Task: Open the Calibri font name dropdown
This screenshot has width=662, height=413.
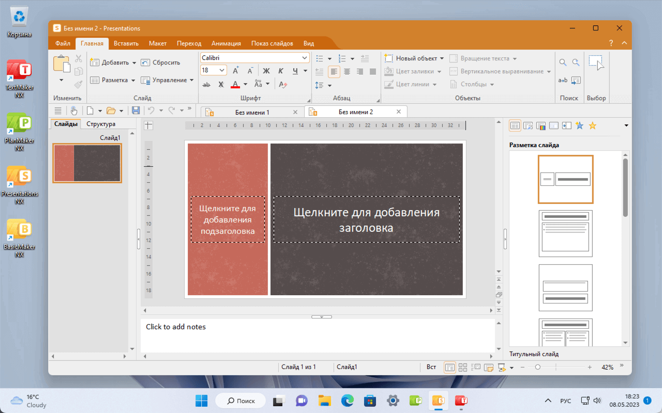Action: pos(305,58)
